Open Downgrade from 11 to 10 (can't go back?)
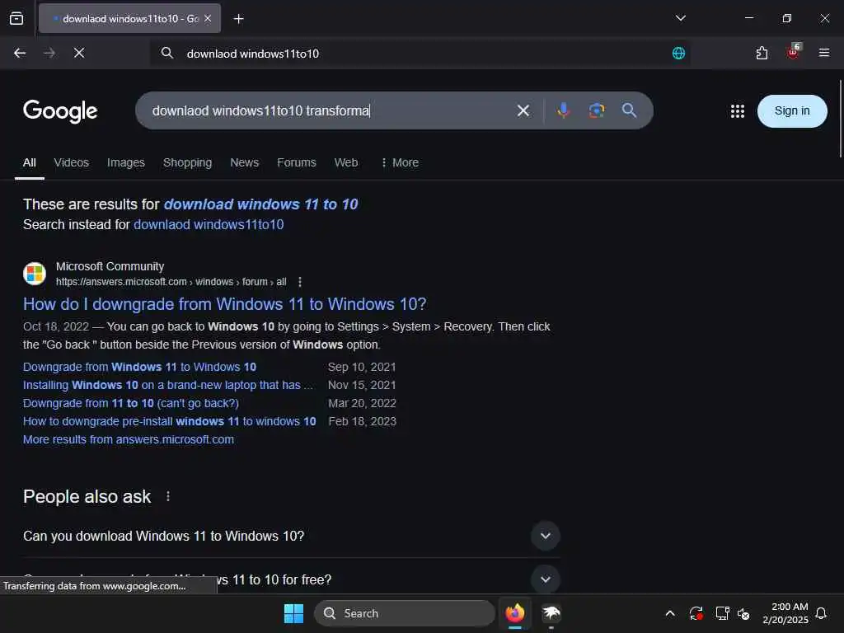844x633 pixels. (x=131, y=403)
